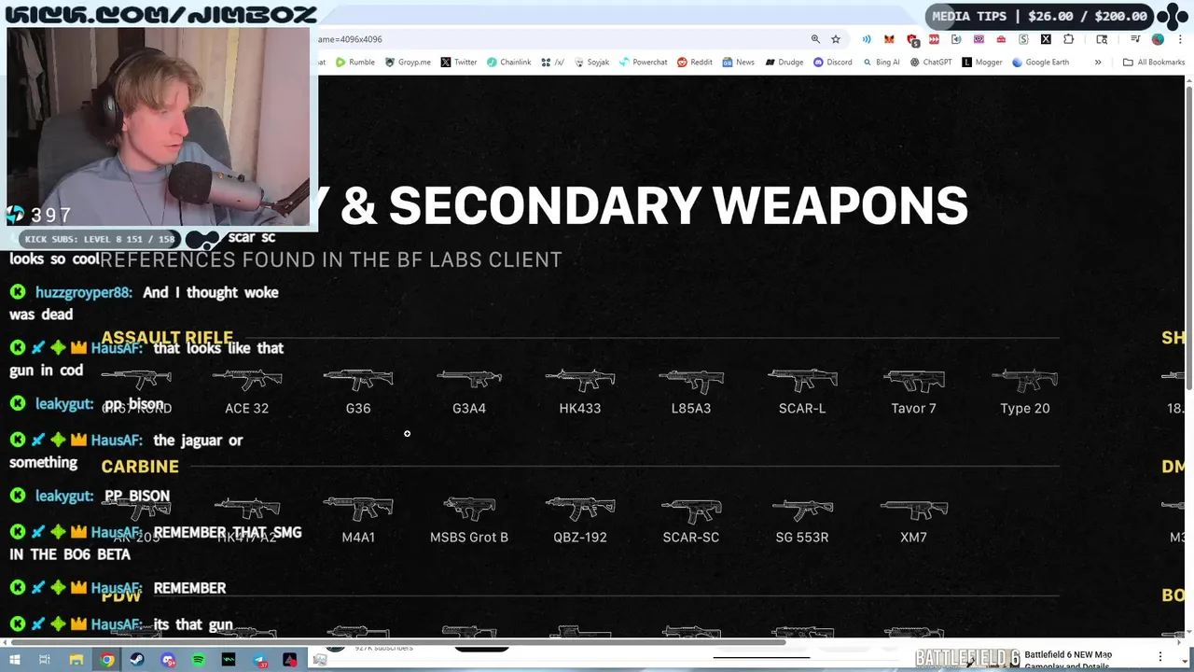This screenshot has height=672, width=1194.
Task: Open Telegram from the taskbar
Action: (x=259, y=660)
